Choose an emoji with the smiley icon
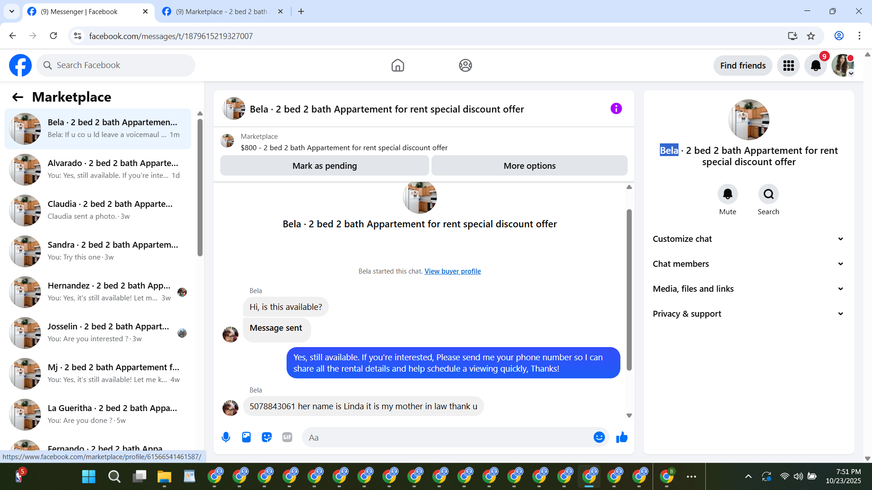The width and height of the screenshot is (872, 490). tap(599, 437)
